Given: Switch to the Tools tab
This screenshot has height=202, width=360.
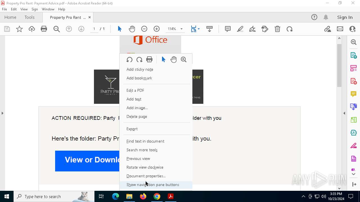Looking at the screenshot, I should [30, 17].
